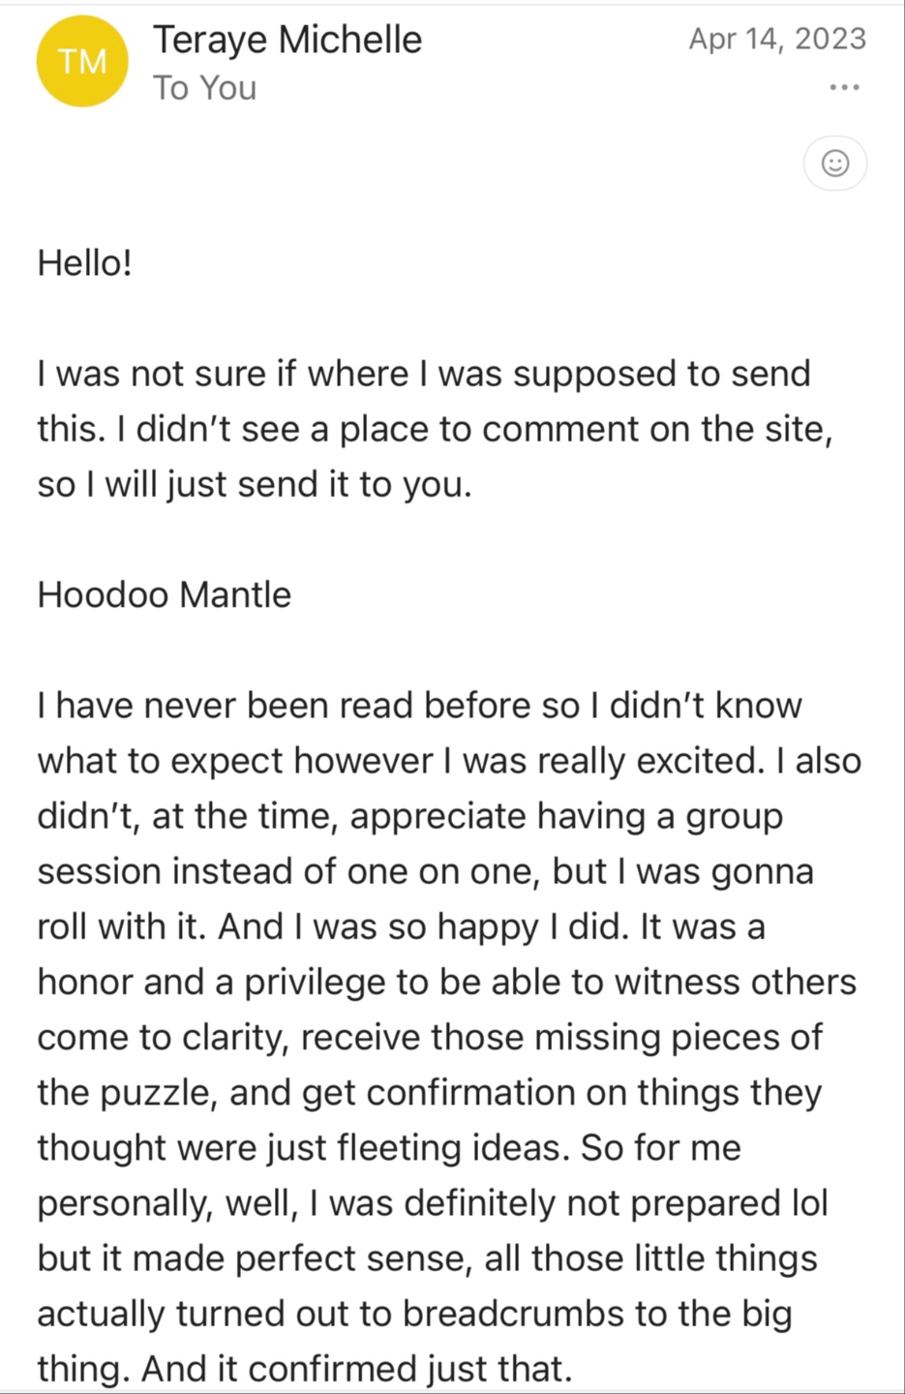The image size is (905, 1394).
Task: Click the line starting "roll with it"
Action: tap(402, 927)
